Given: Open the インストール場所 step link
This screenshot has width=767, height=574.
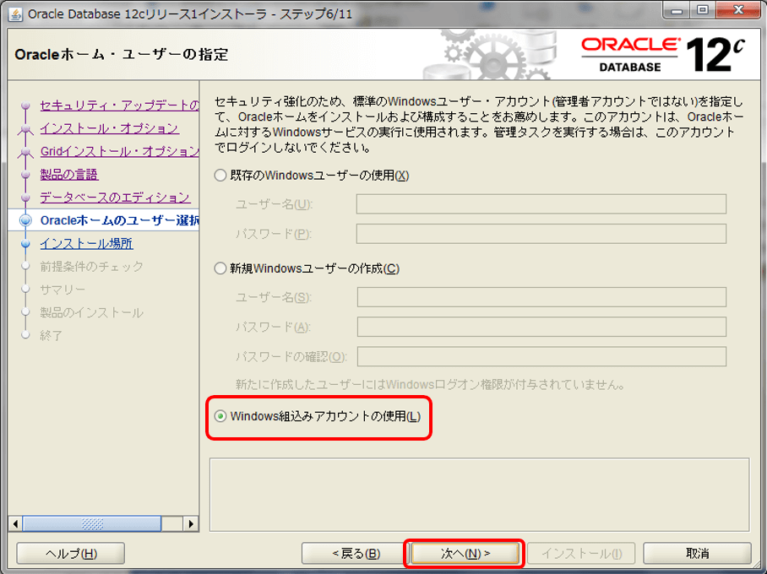Looking at the screenshot, I should pos(86,243).
